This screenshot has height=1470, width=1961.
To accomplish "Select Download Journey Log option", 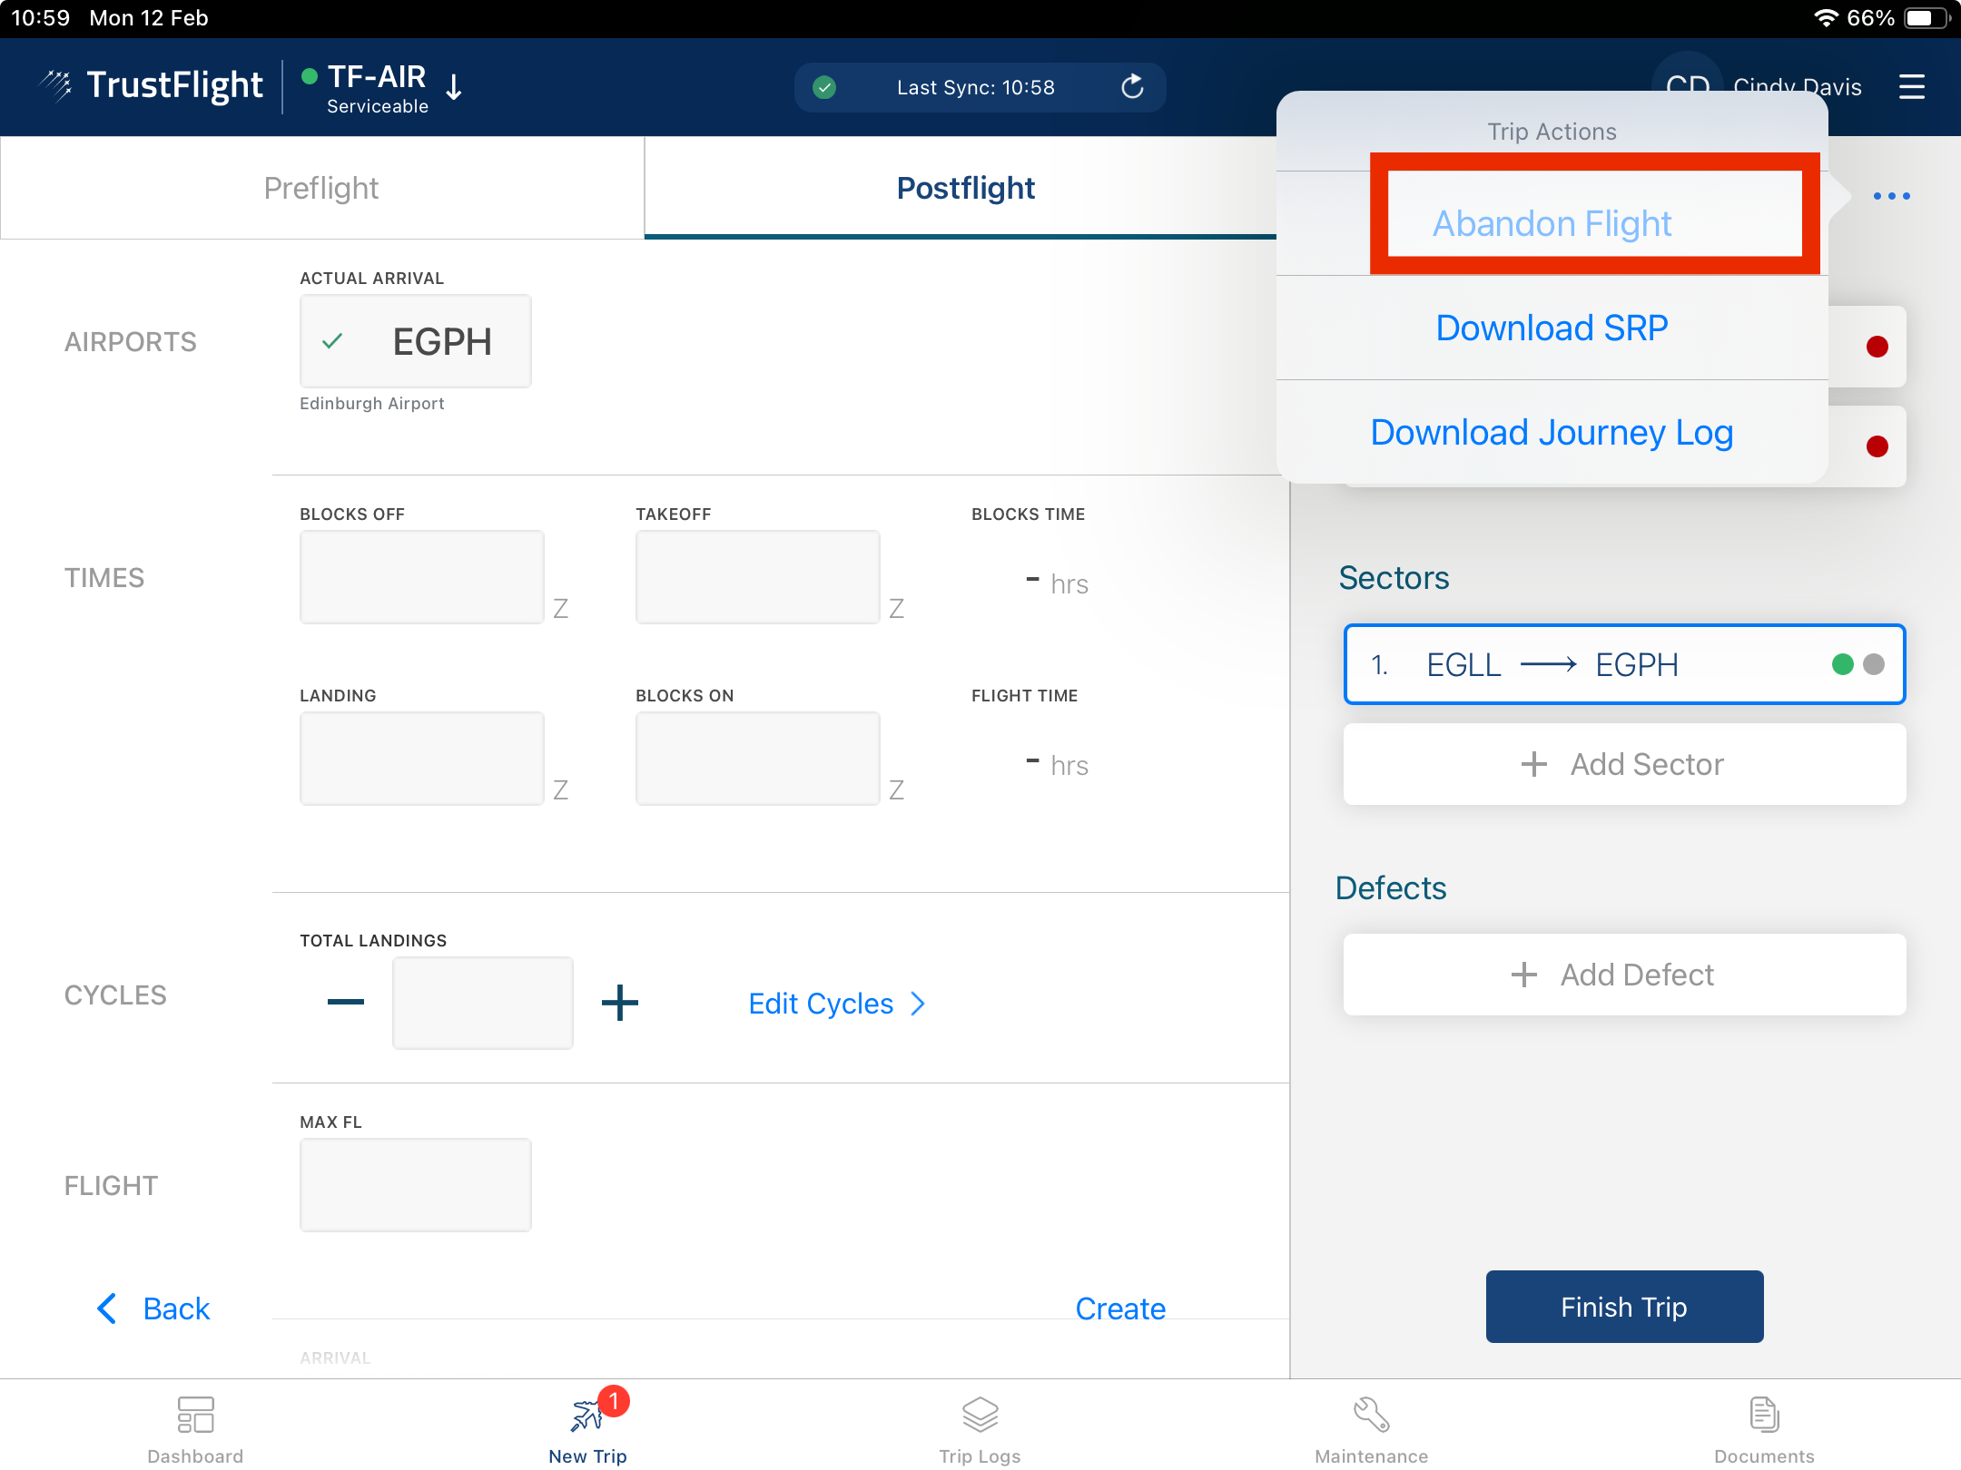I will point(1552,433).
